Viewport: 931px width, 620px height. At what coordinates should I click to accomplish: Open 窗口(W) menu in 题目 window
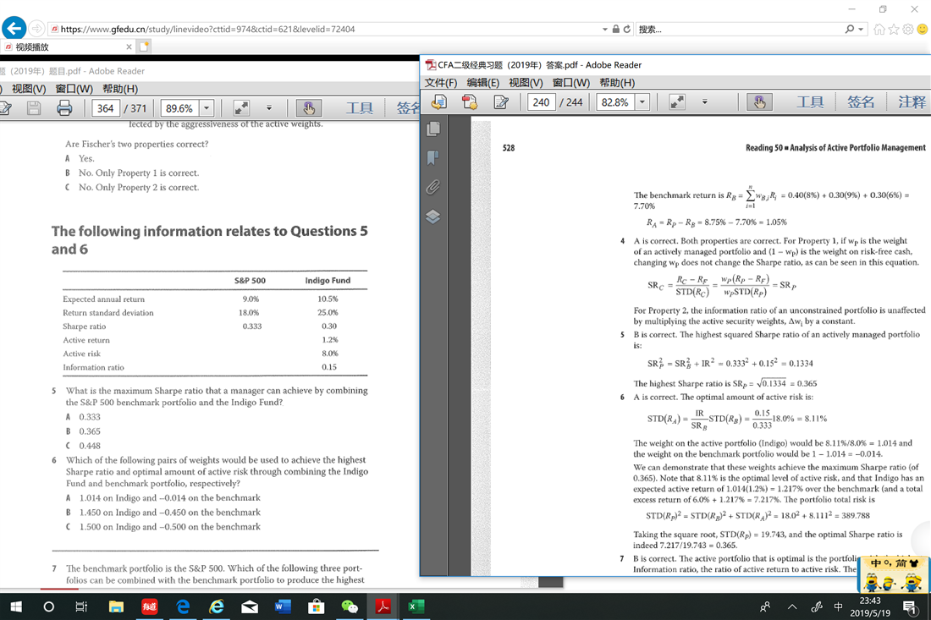[x=74, y=89]
